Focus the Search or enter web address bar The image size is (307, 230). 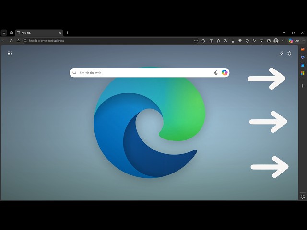click(x=111, y=41)
